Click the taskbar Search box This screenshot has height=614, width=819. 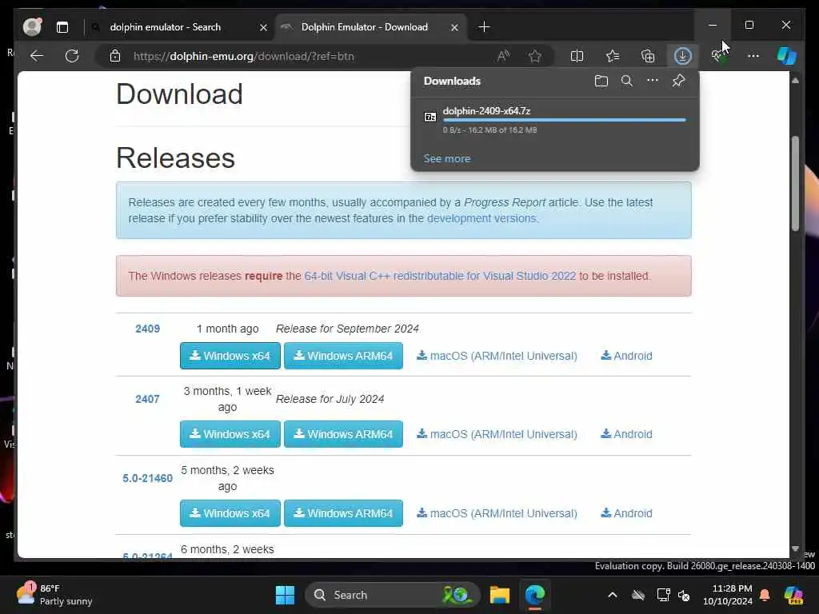(x=392, y=595)
